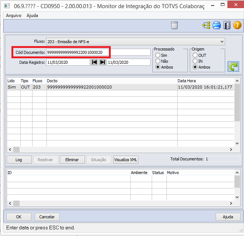
Task: Select Processado Ambos radio option
Action: click(158, 67)
